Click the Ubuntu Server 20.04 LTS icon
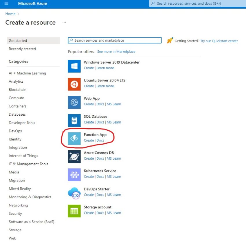The image size is (246, 244). (x=74, y=84)
